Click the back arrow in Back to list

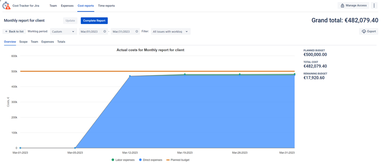point(6,32)
